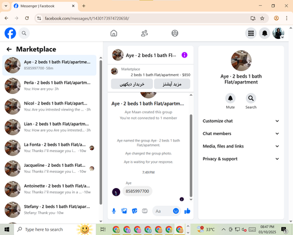Open Task View on the taskbar
293x235 pixels.
pyautogui.click(x=103, y=229)
